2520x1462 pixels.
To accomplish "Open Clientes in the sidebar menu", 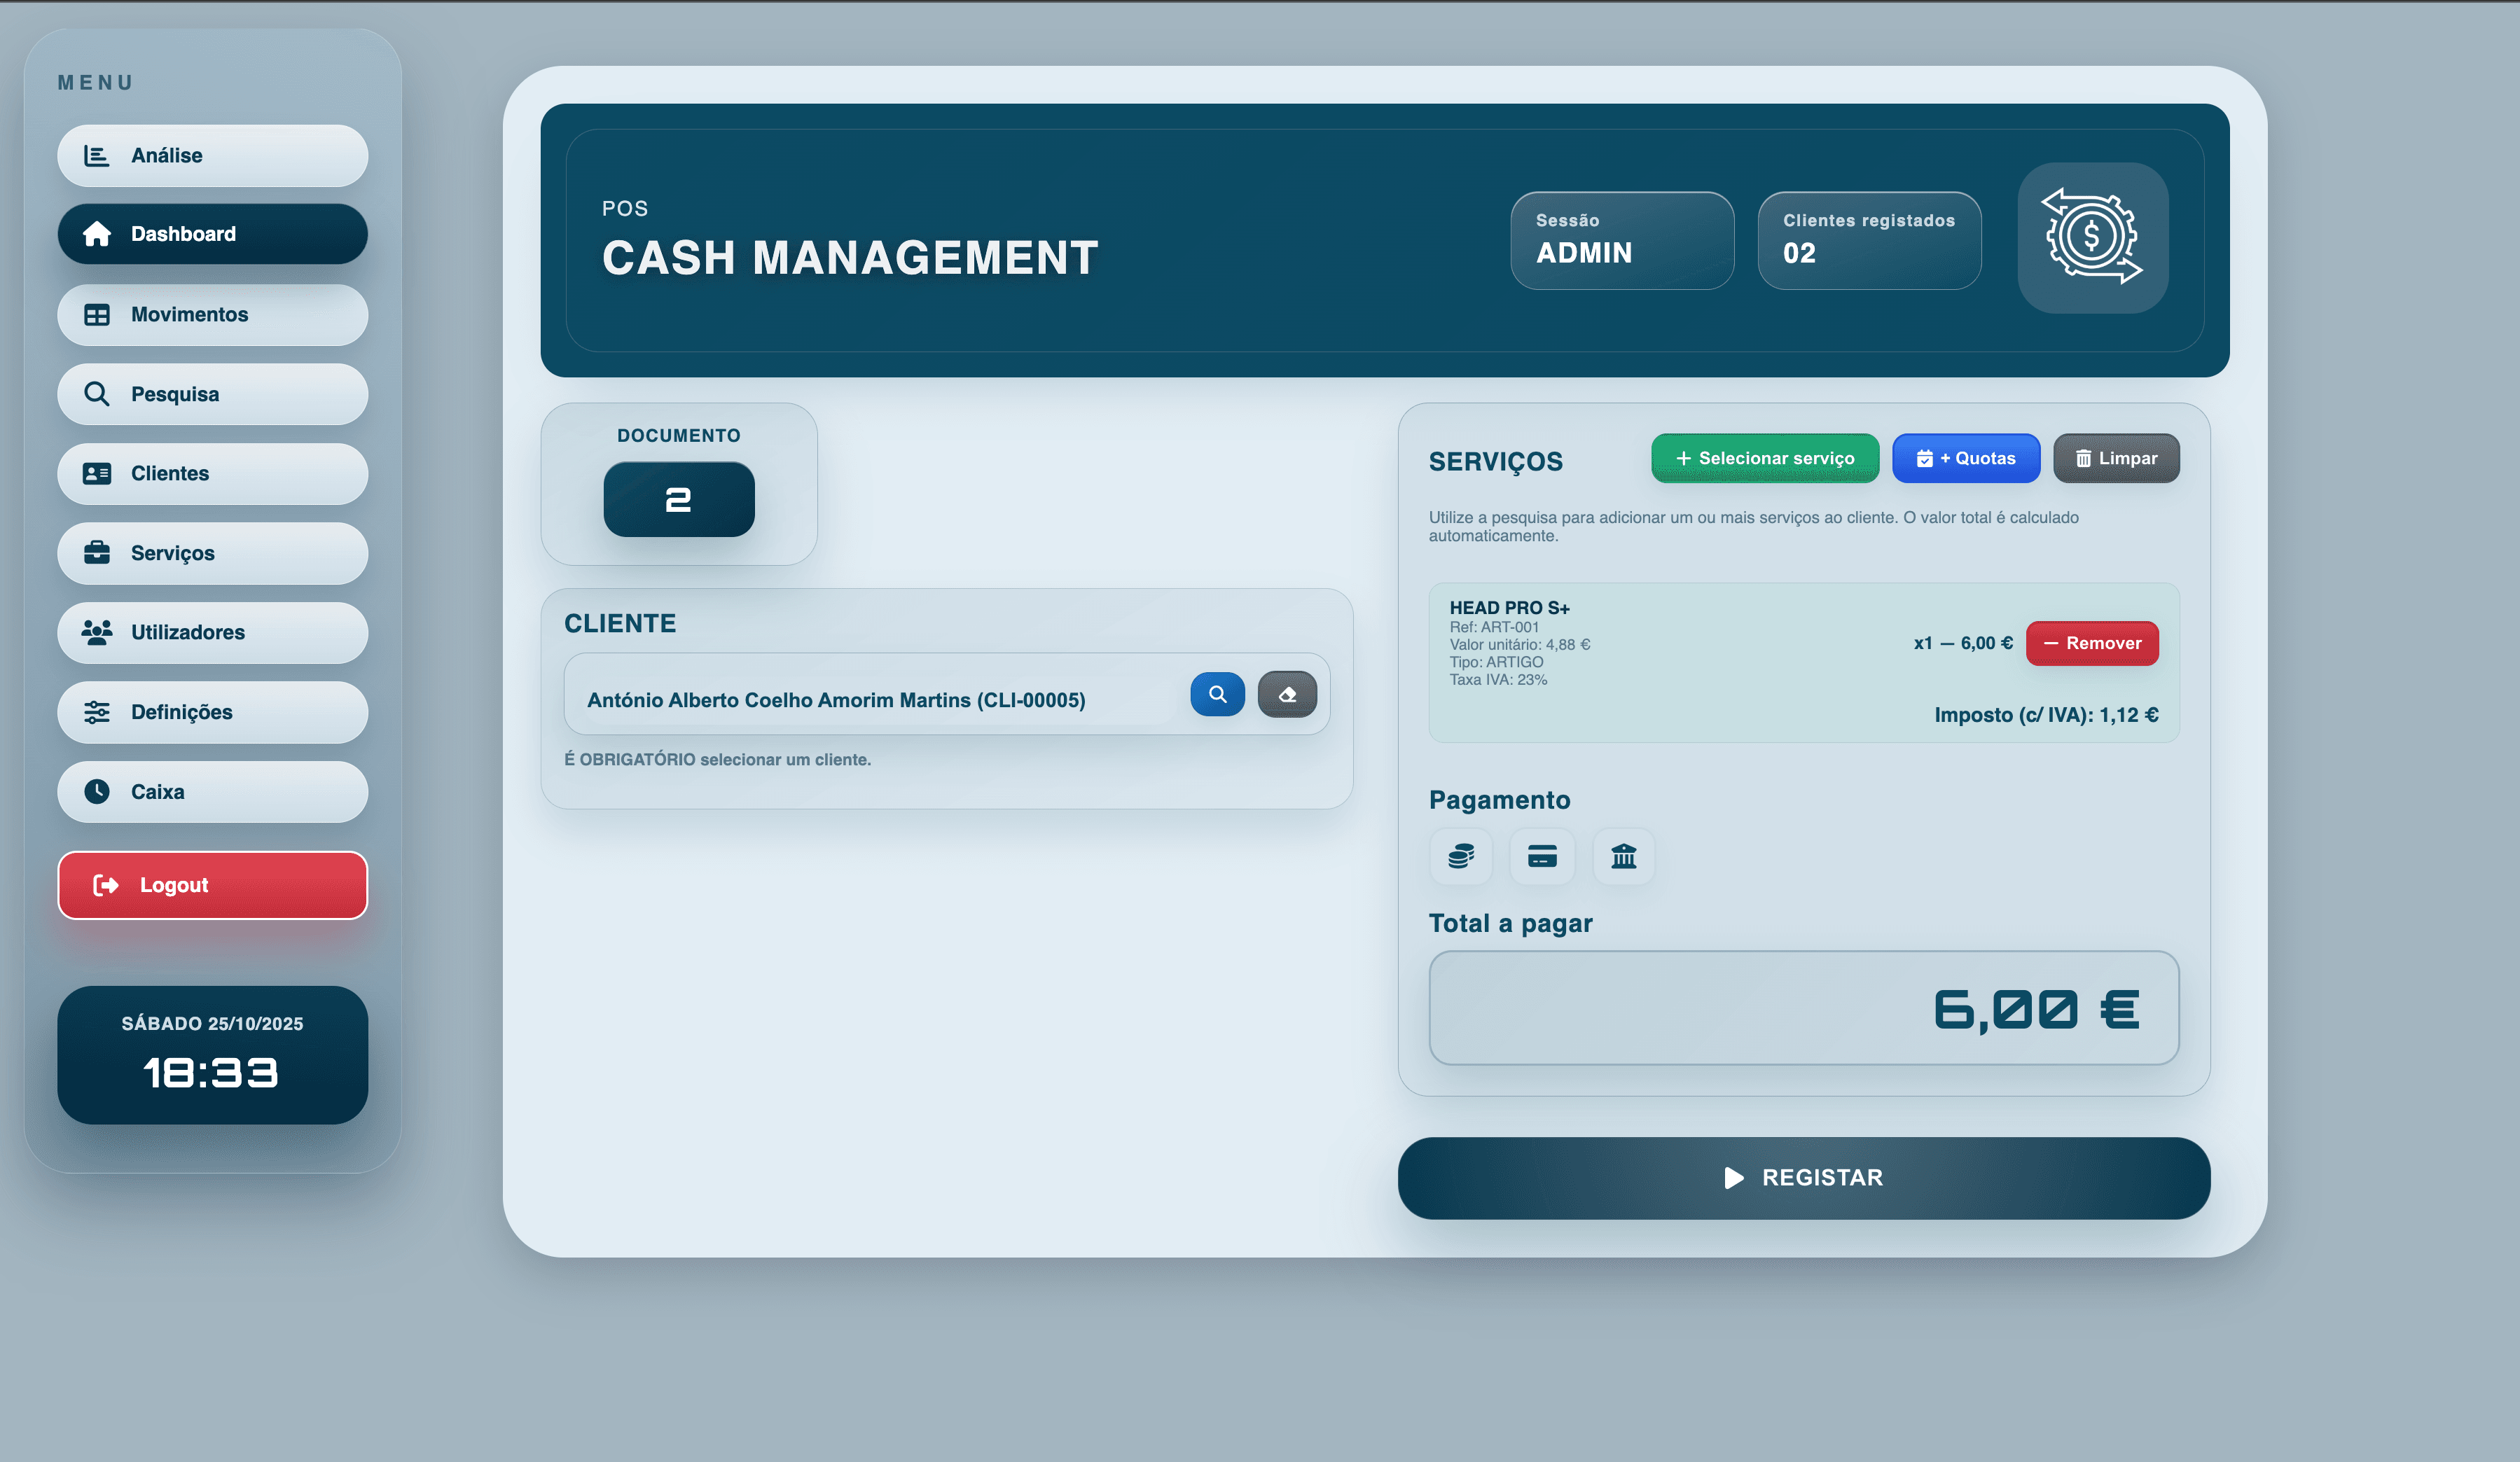I will [x=212, y=473].
